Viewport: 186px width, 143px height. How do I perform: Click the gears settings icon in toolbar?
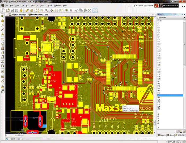[x=27, y=10]
